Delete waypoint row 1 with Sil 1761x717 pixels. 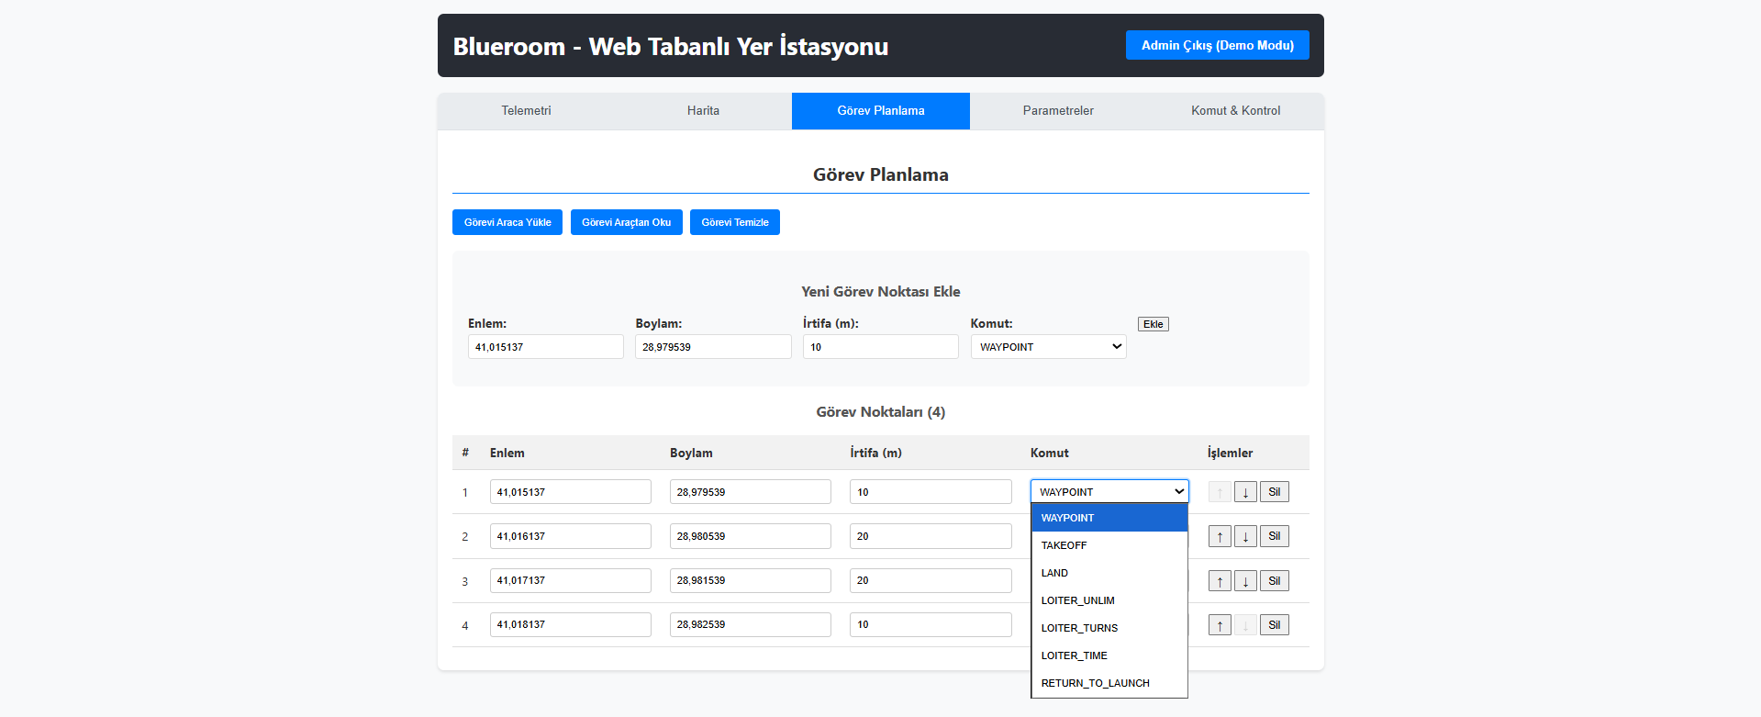[1274, 492]
